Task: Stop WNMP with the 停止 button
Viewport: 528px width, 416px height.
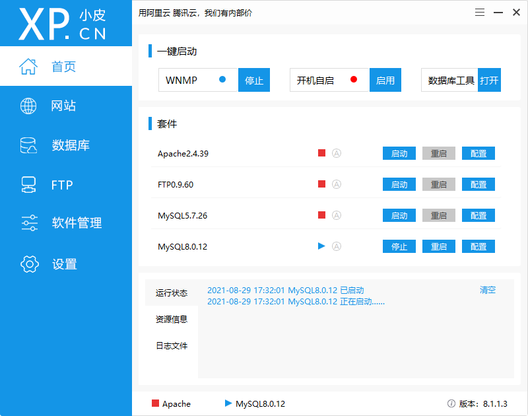Action: point(254,80)
